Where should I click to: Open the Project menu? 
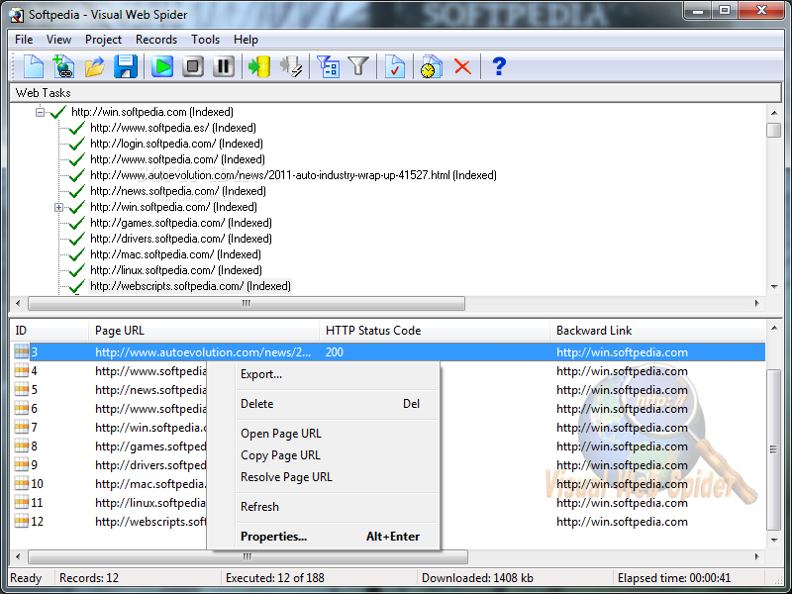(x=104, y=40)
